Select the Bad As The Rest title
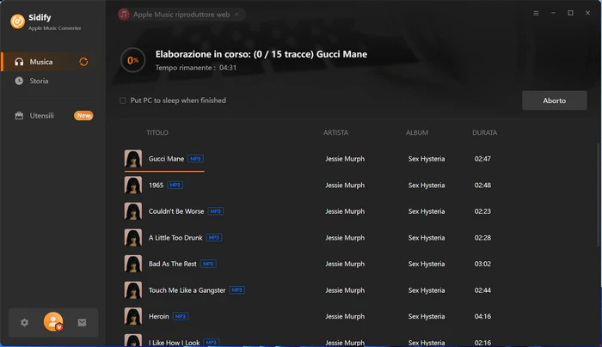The height and width of the screenshot is (347, 602). click(x=172, y=264)
